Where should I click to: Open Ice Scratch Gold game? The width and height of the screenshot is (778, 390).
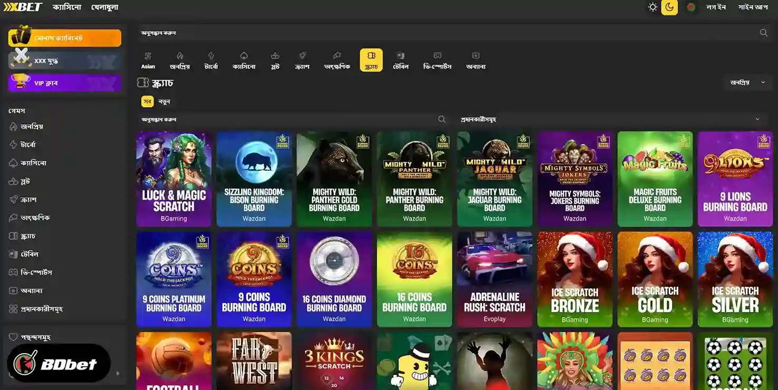[x=655, y=279]
